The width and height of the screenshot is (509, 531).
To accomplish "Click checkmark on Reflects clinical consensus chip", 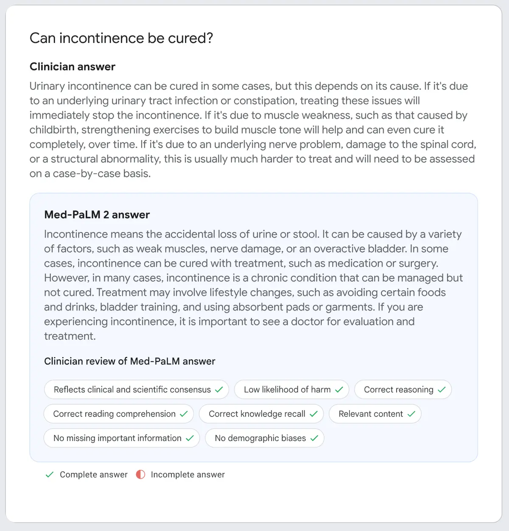I will [x=219, y=390].
